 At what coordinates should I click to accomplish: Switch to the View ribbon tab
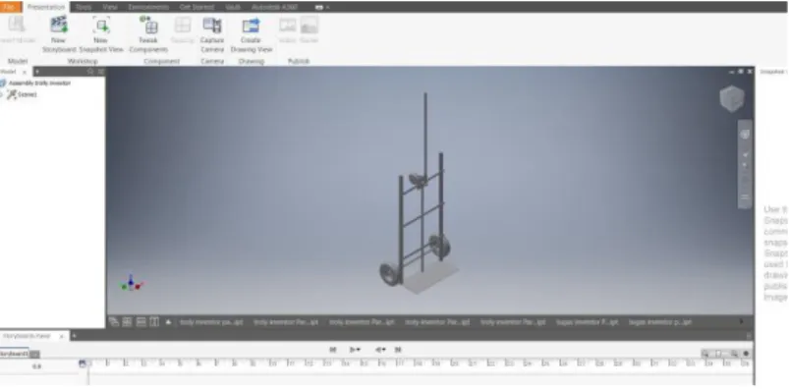point(110,7)
